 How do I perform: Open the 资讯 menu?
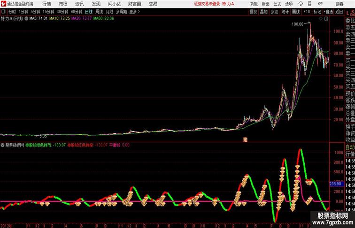79,4
